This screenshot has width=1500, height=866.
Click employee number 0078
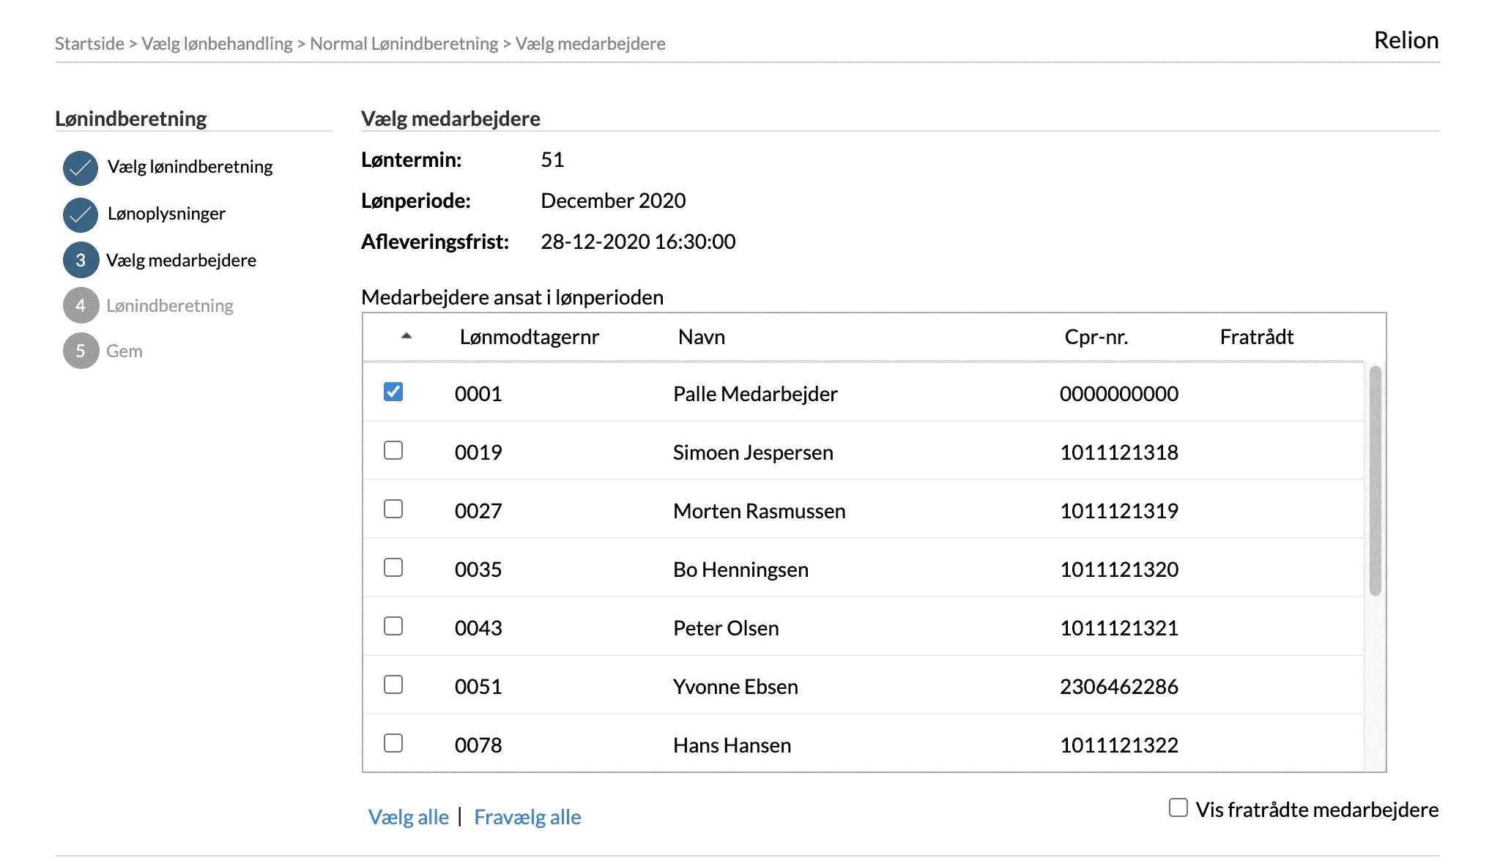click(478, 745)
